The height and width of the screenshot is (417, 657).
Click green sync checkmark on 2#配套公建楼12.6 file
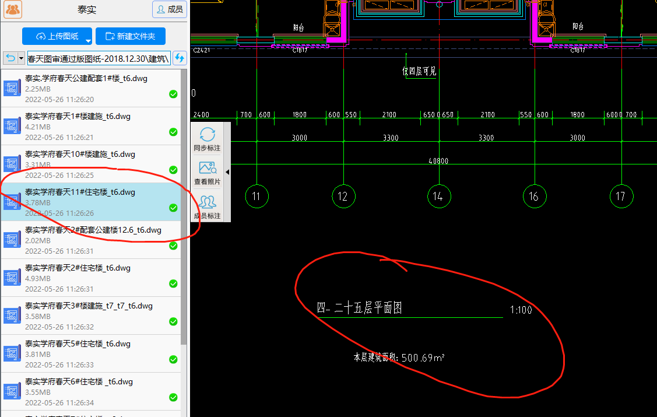pyautogui.click(x=173, y=246)
